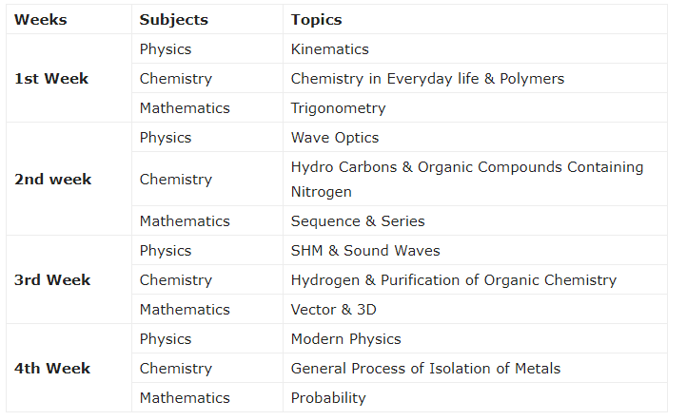Click the Trigonometry topic cell

tap(476, 107)
